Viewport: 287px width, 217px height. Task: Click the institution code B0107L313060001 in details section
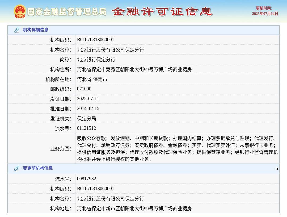(96, 40)
